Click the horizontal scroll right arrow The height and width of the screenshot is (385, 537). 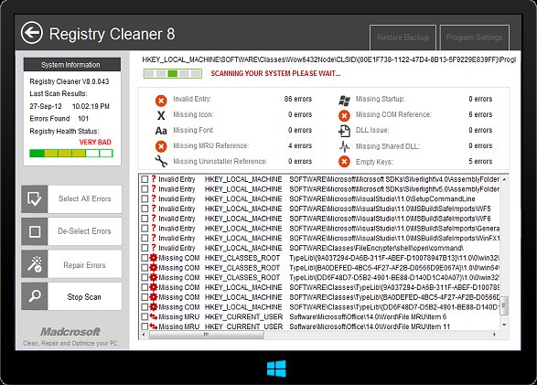coord(494,335)
